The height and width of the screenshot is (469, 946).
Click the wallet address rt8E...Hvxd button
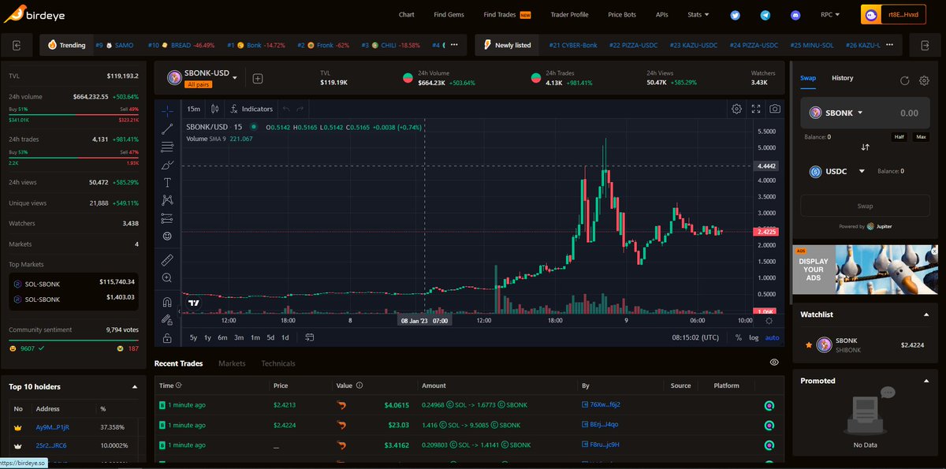point(893,14)
